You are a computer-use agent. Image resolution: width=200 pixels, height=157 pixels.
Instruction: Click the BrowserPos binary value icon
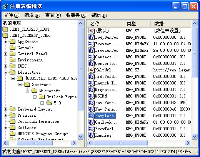point(92,50)
